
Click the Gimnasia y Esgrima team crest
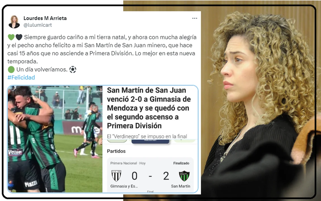(x=116, y=176)
